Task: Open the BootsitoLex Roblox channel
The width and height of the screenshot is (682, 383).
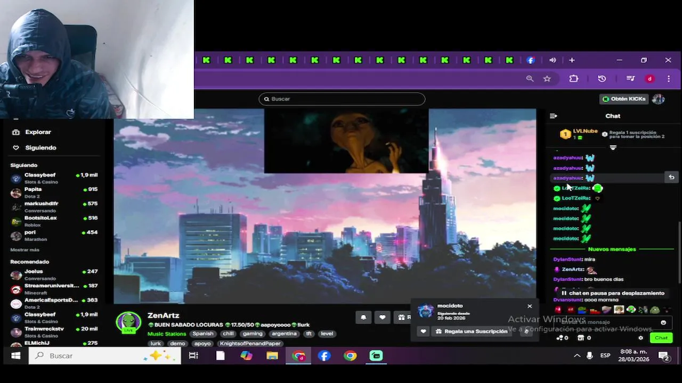Action: click(54, 221)
